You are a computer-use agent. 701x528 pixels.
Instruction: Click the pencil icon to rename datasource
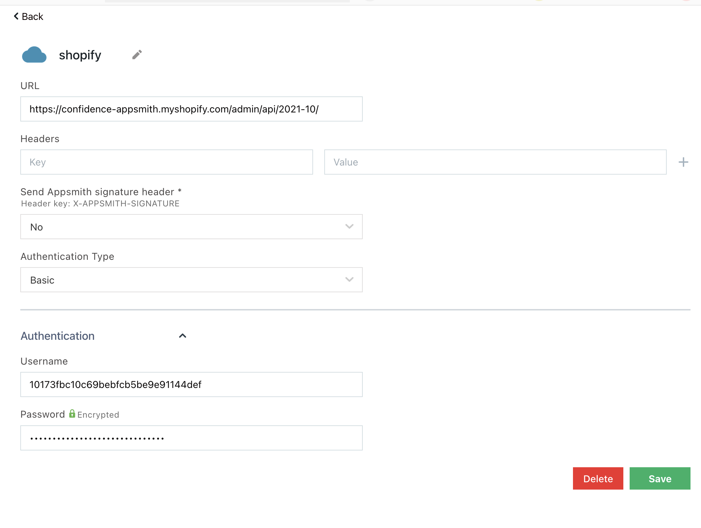(137, 55)
